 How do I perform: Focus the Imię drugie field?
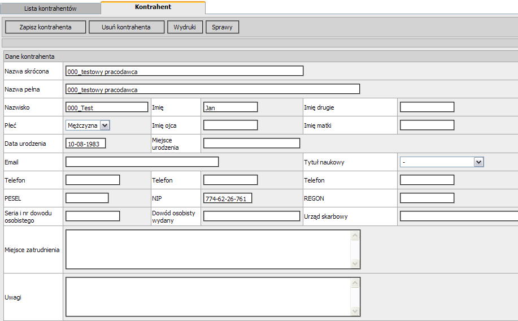click(x=427, y=107)
